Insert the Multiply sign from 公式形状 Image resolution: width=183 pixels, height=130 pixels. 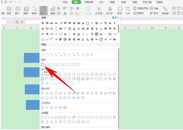tap(52, 107)
